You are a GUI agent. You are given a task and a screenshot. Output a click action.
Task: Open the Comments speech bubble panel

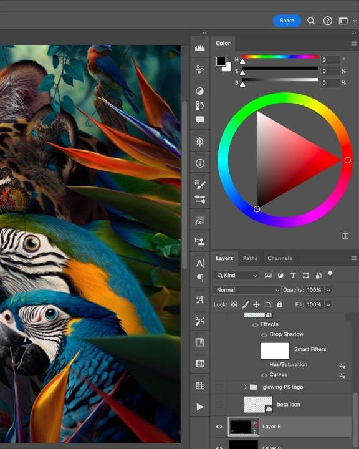[200, 120]
